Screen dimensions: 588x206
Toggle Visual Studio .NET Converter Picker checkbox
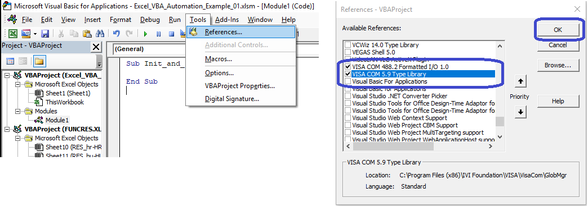pos(348,96)
